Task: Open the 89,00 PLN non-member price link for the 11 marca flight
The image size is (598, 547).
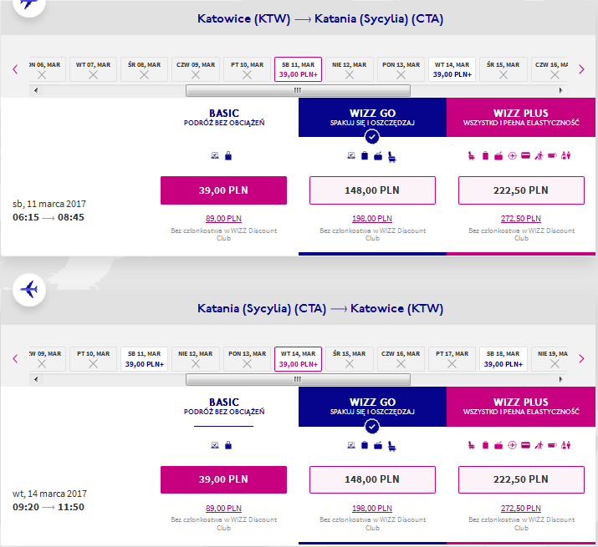Action: point(223,219)
